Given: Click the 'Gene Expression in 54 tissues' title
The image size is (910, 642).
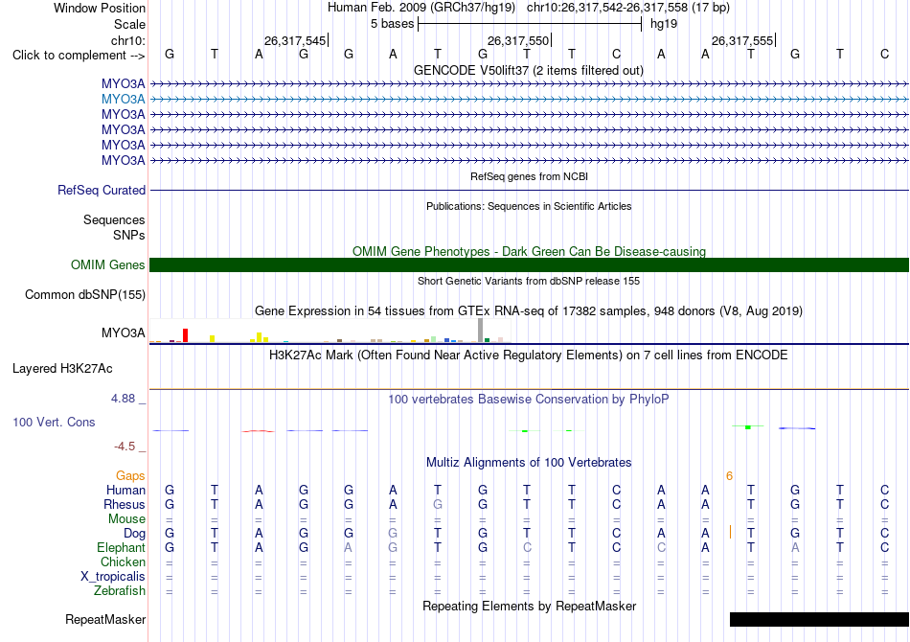Looking at the screenshot, I should (x=529, y=311).
